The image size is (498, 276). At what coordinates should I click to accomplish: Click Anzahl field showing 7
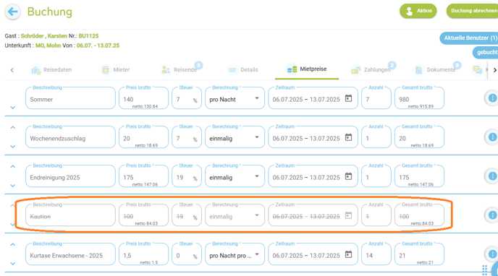pyautogui.click(x=376, y=98)
